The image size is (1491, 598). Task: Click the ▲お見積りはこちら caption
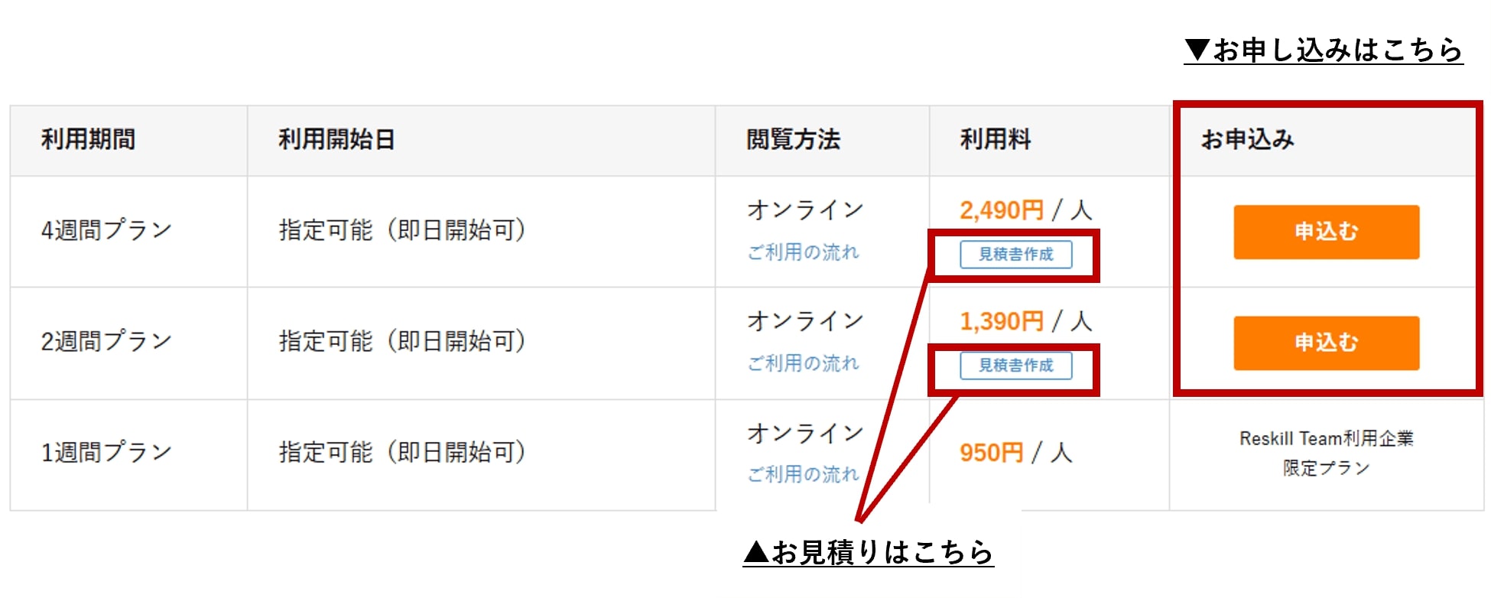pyautogui.click(x=868, y=552)
